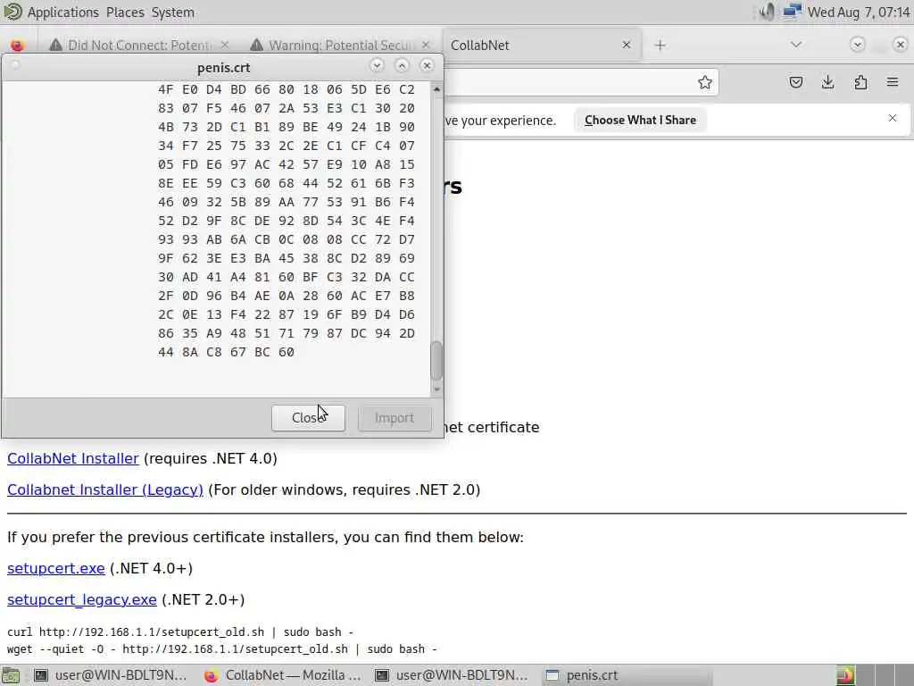This screenshot has height=686, width=914.
Task: Open the Collabnet Installer (Legacy) link
Action: (105, 490)
